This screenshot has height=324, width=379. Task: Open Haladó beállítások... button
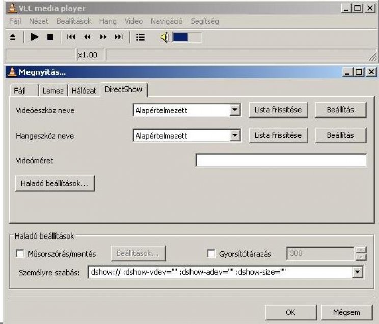pyautogui.click(x=55, y=184)
